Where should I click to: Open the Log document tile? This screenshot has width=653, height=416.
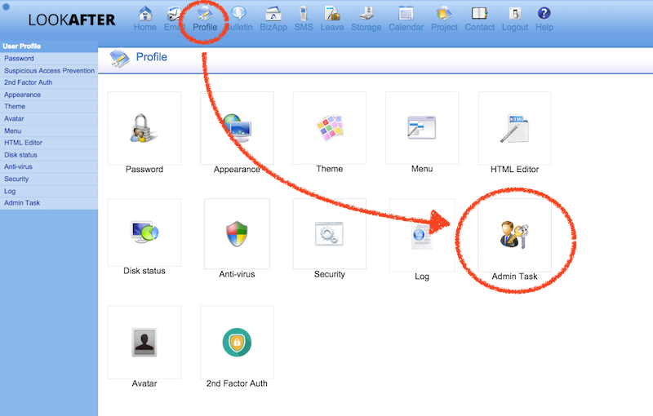click(x=422, y=236)
